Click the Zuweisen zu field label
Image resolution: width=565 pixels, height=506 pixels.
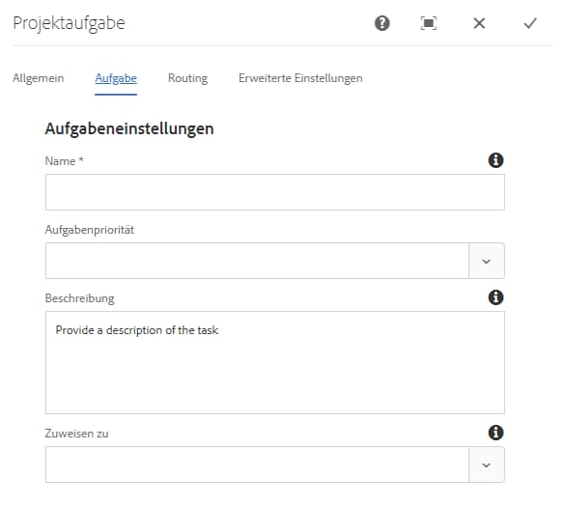(x=76, y=434)
